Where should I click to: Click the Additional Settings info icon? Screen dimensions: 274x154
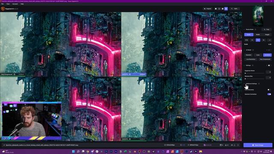[x=259, y=84]
